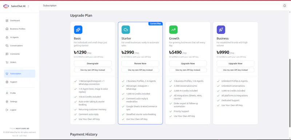Use own API key for Business plan
The height and width of the screenshot is (140, 291).
pos(235,70)
